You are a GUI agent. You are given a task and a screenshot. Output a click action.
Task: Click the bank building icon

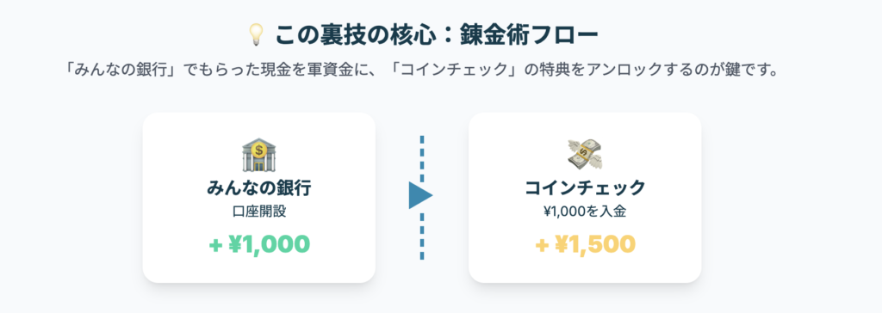pos(258,155)
